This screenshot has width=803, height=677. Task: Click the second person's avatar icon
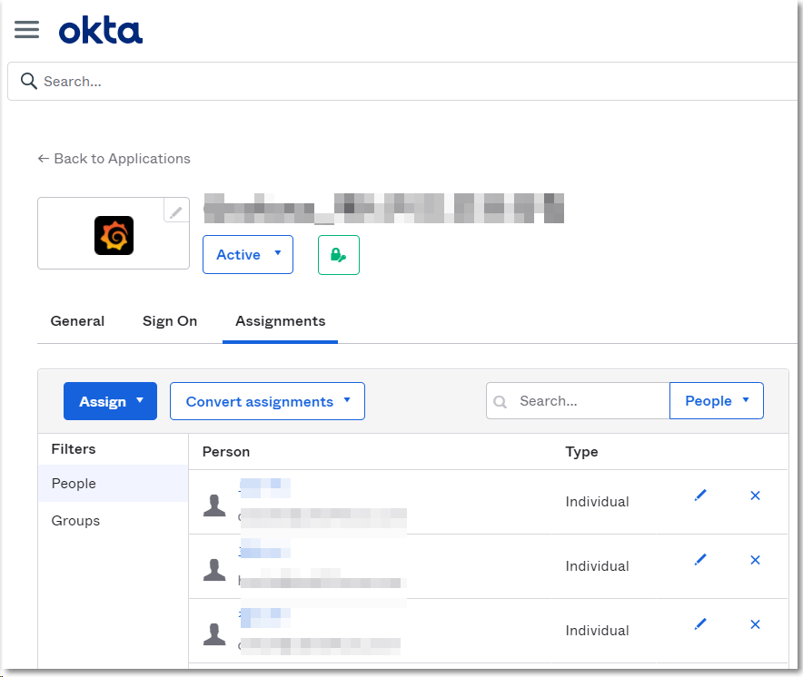[x=214, y=570]
